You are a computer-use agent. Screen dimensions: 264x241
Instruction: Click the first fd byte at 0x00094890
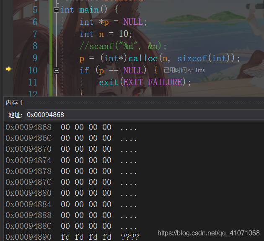(x=65, y=237)
